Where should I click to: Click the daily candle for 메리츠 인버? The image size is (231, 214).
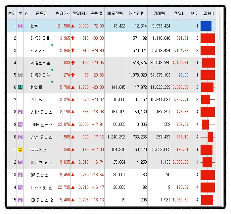208,162
